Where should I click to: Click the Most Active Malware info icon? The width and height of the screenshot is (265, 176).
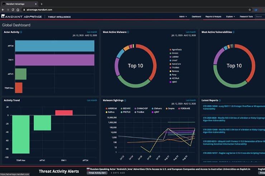point(128,32)
